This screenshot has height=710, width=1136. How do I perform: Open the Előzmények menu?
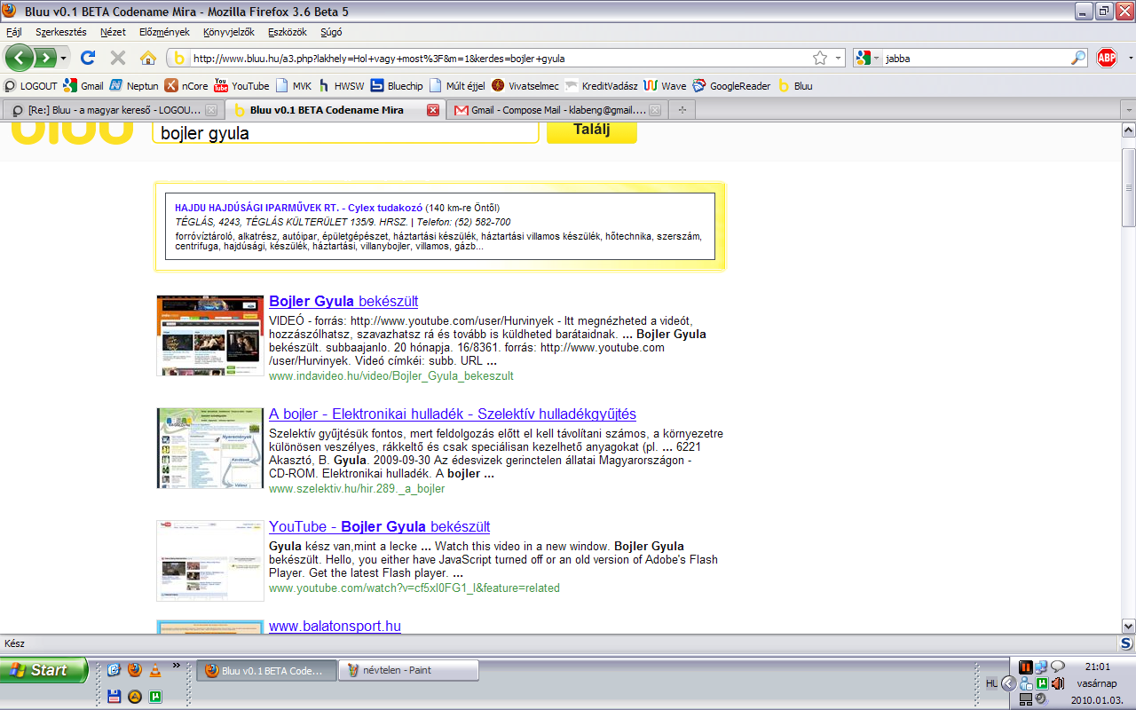[164, 32]
